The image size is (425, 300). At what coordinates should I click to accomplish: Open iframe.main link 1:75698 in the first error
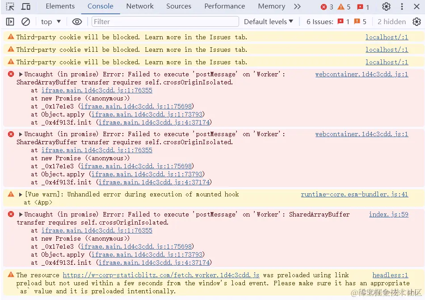click(x=136, y=106)
